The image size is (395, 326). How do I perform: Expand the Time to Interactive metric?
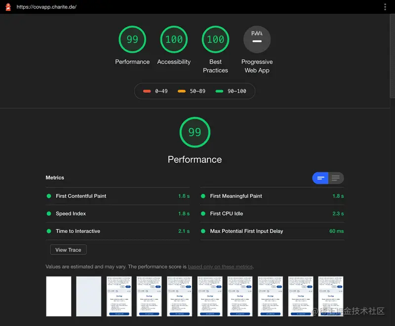118,231
